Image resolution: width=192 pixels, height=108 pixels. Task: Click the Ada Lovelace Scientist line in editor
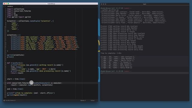[43, 37]
